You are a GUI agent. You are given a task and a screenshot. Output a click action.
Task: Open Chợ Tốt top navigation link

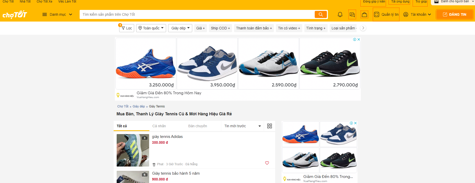click(8, 2)
